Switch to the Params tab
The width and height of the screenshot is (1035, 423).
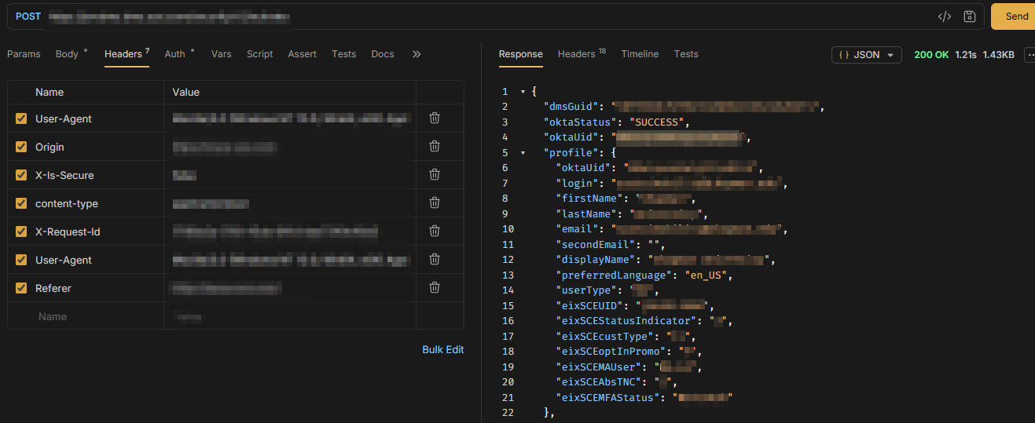(24, 54)
